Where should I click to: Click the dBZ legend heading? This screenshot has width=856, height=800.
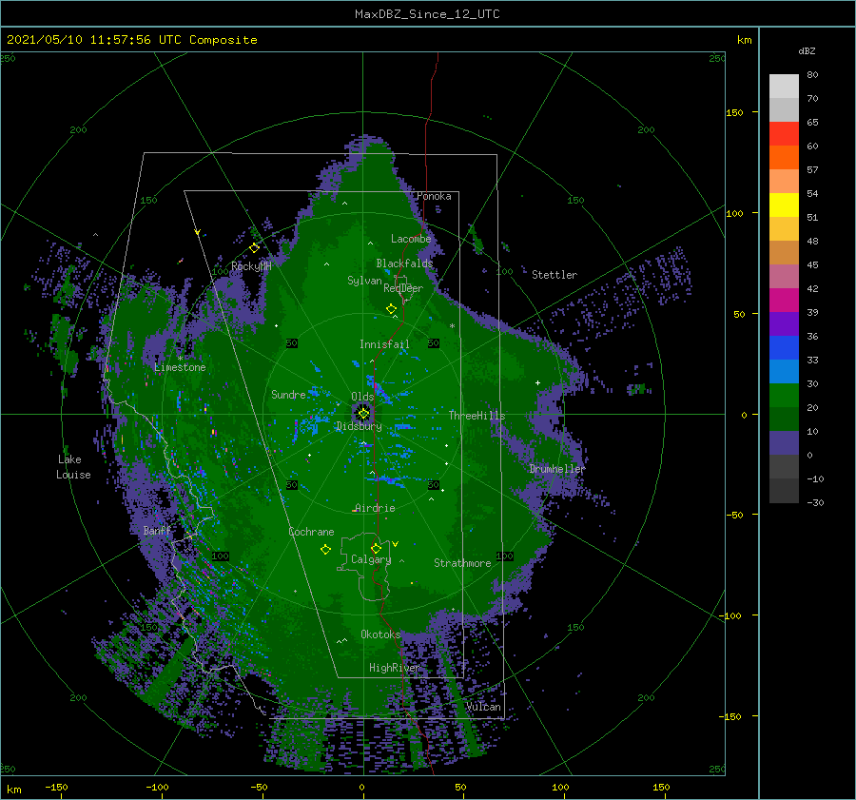click(x=807, y=50)
